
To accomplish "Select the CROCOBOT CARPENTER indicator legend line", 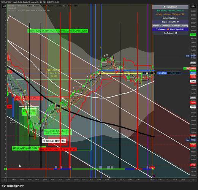I will click(x=29, y=11).
